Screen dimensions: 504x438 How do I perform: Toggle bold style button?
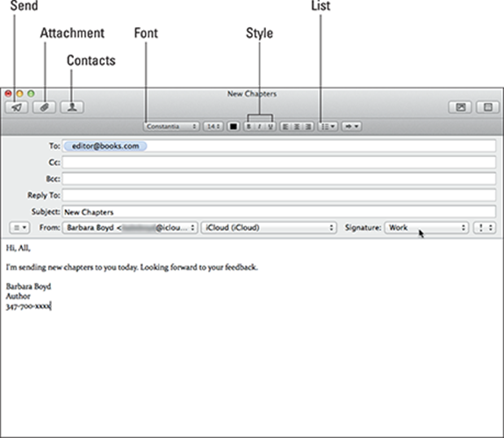pyautogui.click(x=248, y=126)
